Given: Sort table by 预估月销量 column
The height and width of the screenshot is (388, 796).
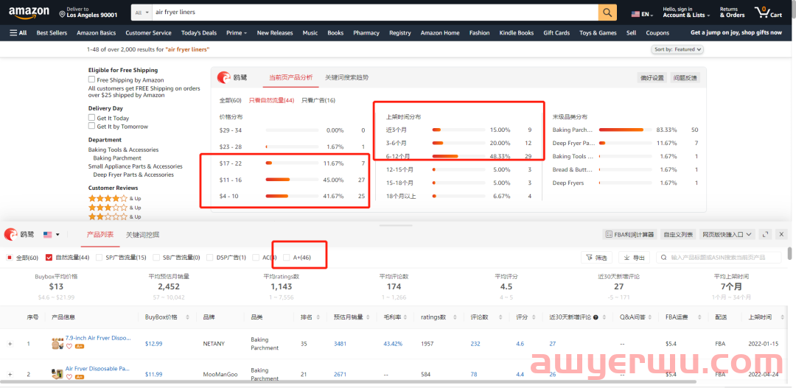Looking at the screenshot, I should [x=369, y=317].
